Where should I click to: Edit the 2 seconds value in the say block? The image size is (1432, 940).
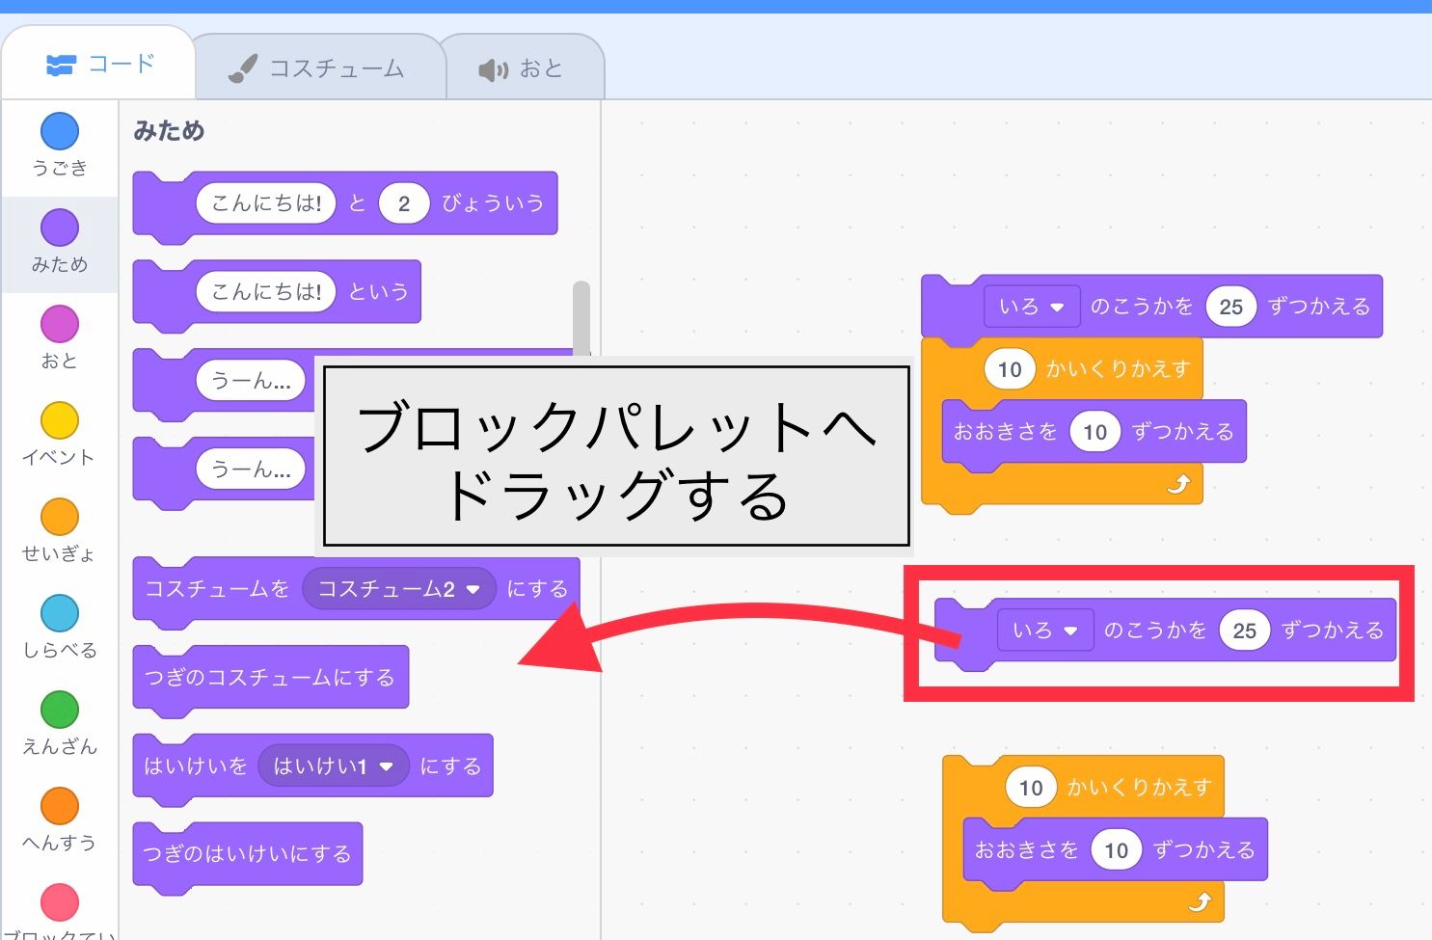coord(403,202)
